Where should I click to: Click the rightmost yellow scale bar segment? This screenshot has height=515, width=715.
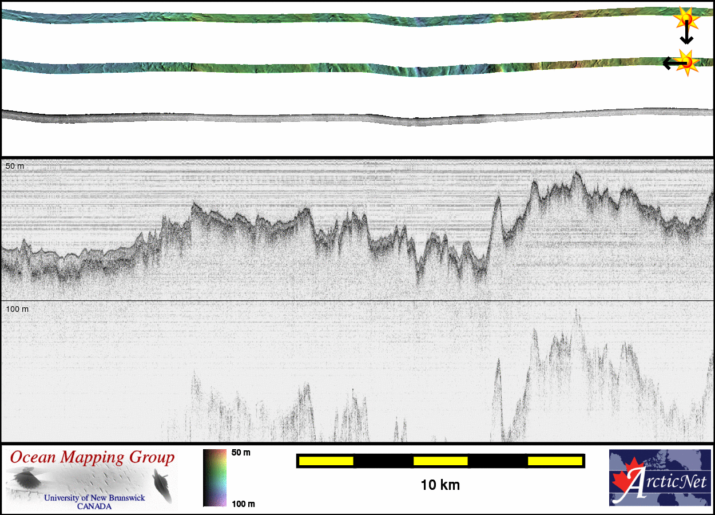click(554, 461)
